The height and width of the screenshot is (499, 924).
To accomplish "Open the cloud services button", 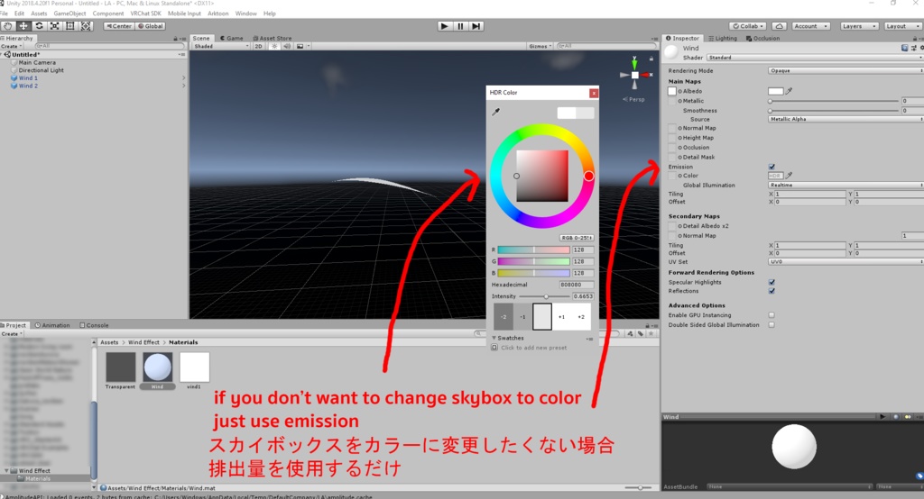I will [x=779, y=26].
